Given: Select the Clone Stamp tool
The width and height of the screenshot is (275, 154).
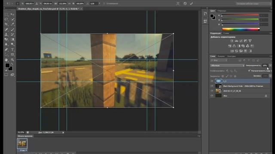Looking at the screenshot, I should (6, 34).
